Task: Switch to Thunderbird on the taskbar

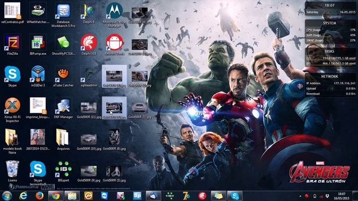Action: [153, 196]
